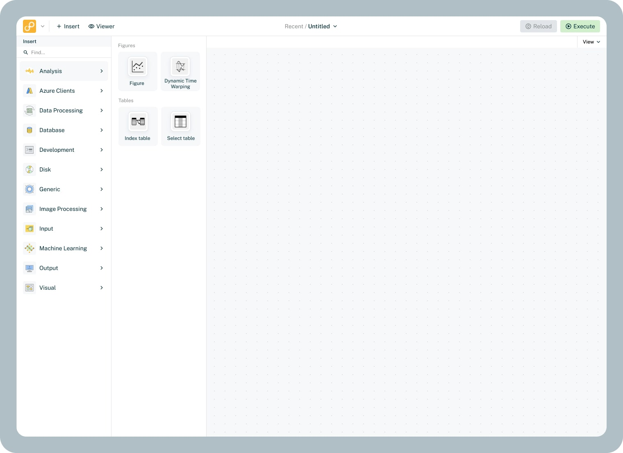
Task: Expand the Output chevron
Action: click(102, 268)
